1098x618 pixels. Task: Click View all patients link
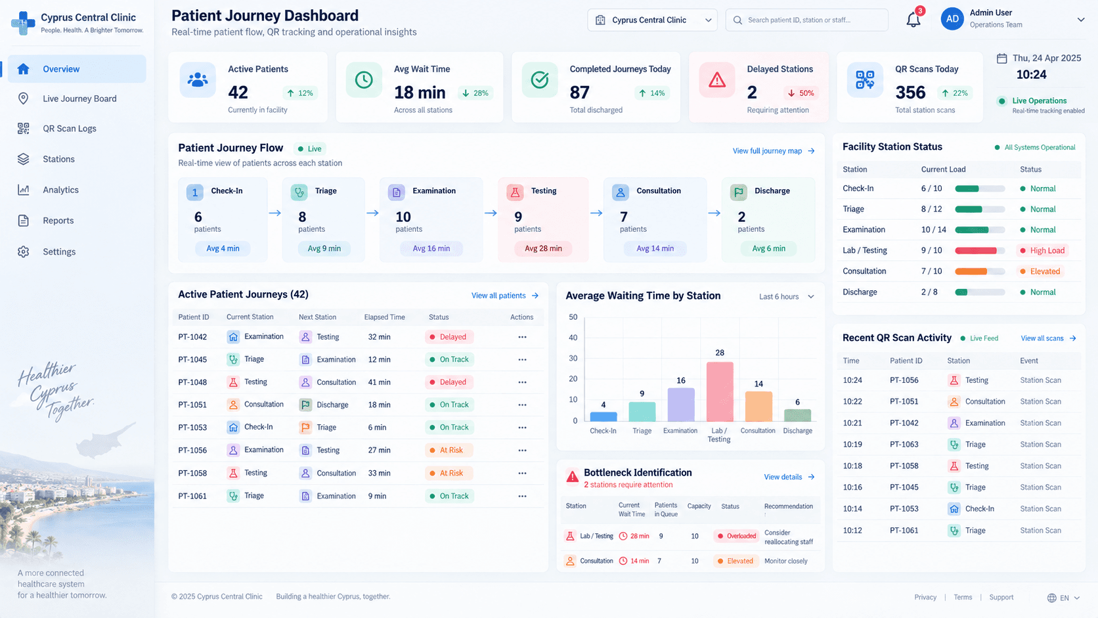pos(505,296)
